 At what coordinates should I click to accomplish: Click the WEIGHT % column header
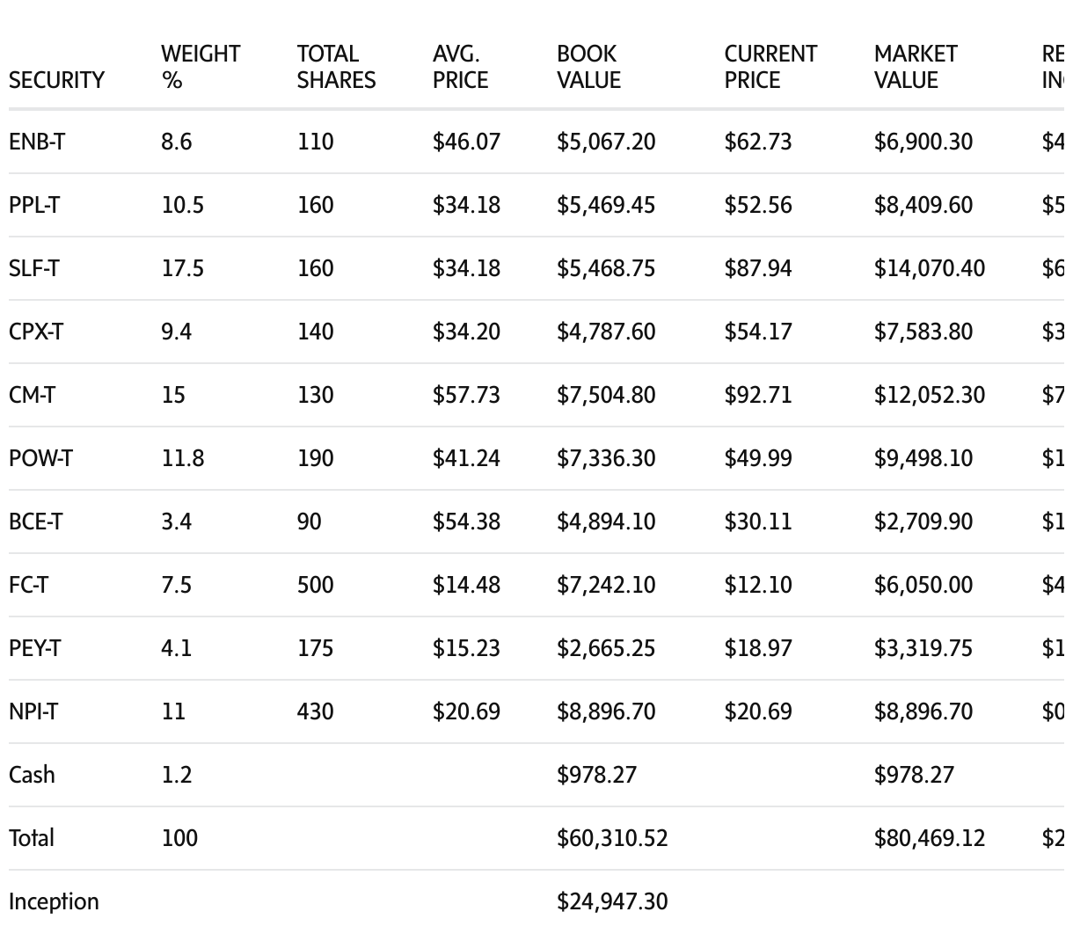[x=200, y=67]
